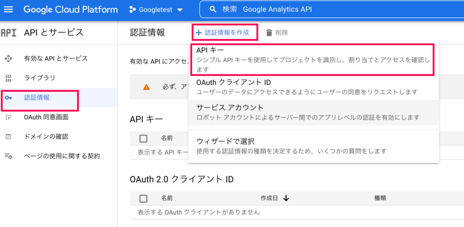Click the OAuth 同意画面 sidebar icon

(x=8, y=117)
